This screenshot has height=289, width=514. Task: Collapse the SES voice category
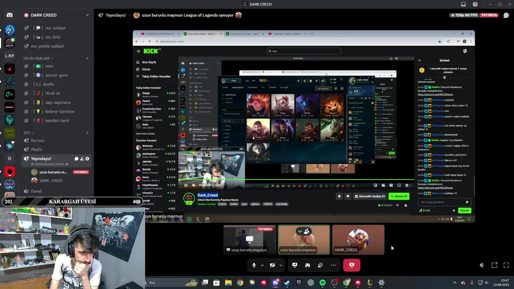coord(28,133)
